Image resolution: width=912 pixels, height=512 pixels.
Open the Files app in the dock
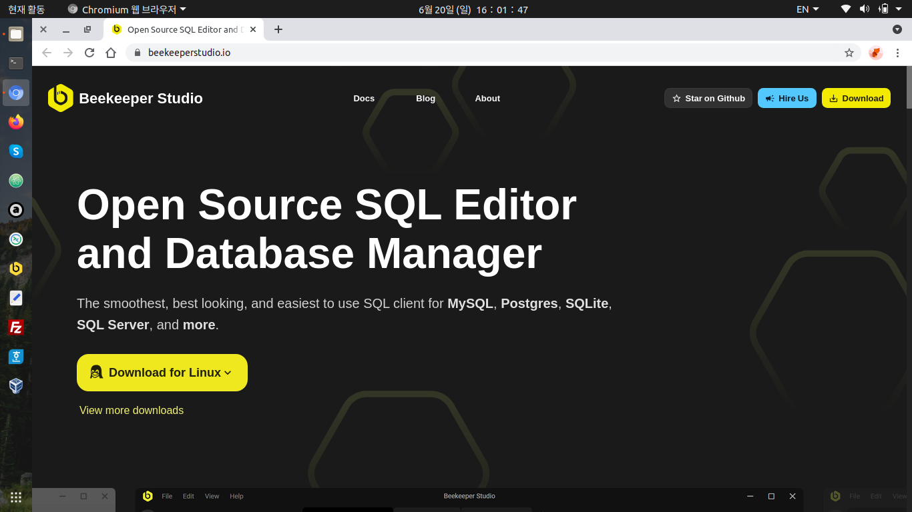pos(16,34)
